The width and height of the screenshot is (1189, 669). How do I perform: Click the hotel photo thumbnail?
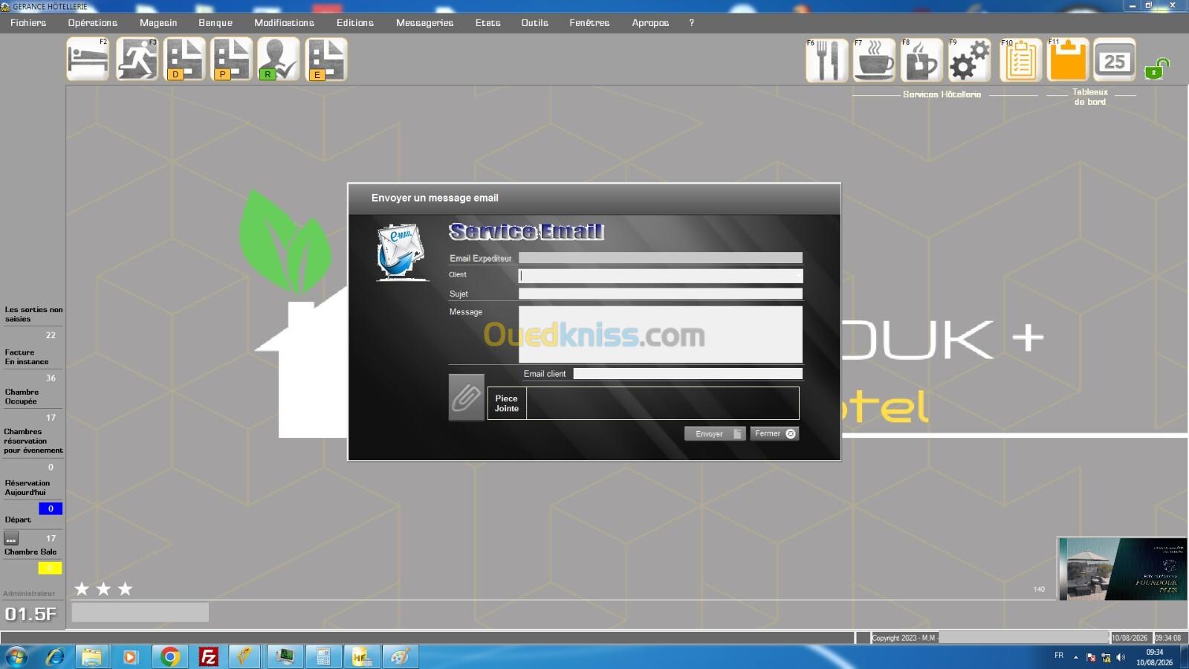[1122, 569]
